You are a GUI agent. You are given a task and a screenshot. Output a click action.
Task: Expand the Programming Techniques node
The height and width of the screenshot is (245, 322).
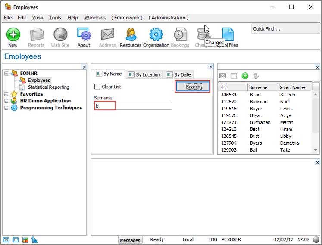6,108
